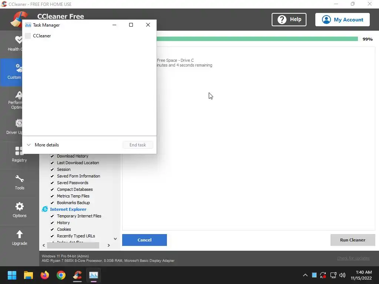Screen dimensions: 379x284
Task: Uncheck Temporary Internet Files
Action: point(52,216)
